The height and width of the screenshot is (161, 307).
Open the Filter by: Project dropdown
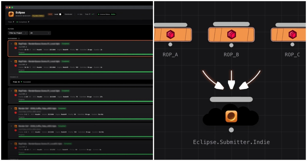click(18, 33)
